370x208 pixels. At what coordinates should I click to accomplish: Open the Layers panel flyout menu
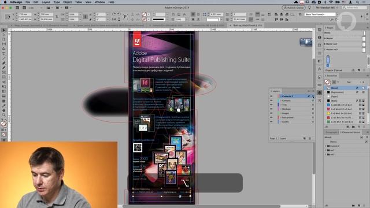(x=313, y=91)
